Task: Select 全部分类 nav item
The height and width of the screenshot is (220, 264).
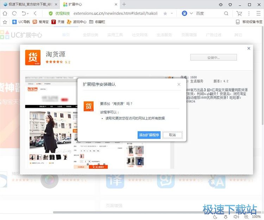Action: pyautogui.click(x=90, y=35)
